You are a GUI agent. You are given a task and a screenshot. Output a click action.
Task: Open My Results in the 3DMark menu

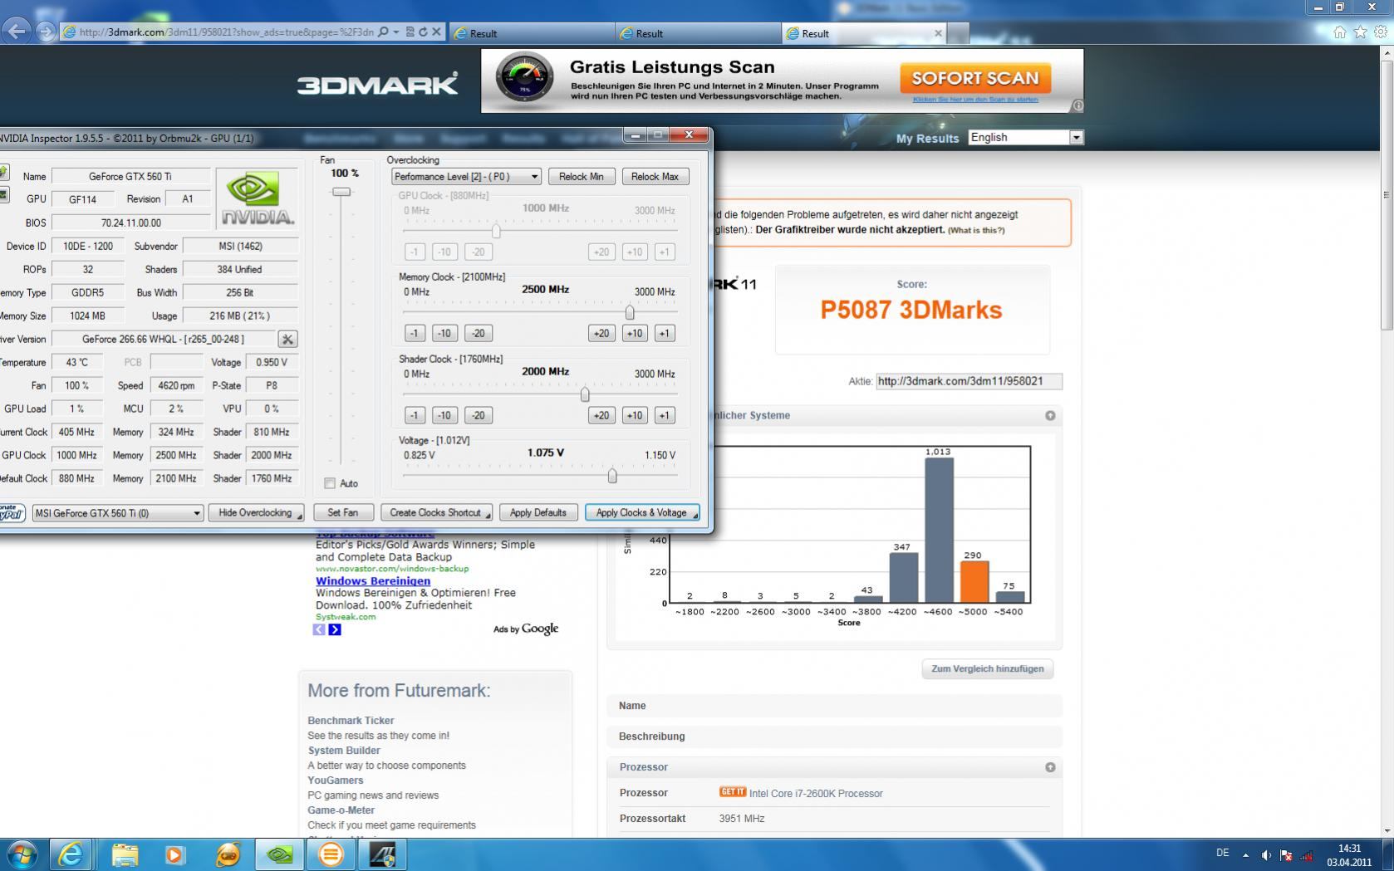click(x=927, y=139)
